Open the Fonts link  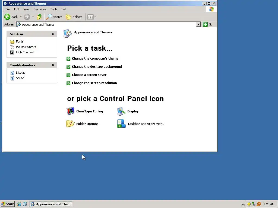[x=20, y=41]
